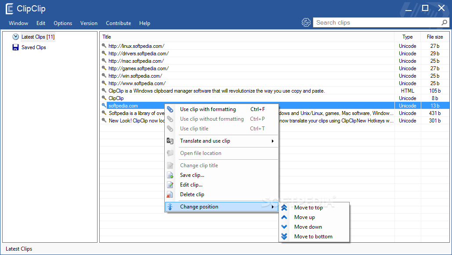Select Latest Clips [11] in sidebar
Image resolution: width=452 pixels, height=255 pixels.
[x=38, y=36]
